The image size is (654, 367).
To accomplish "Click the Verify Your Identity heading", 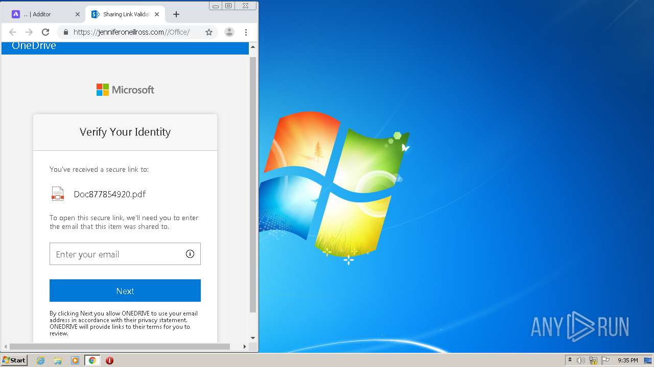I will (125, 132).
